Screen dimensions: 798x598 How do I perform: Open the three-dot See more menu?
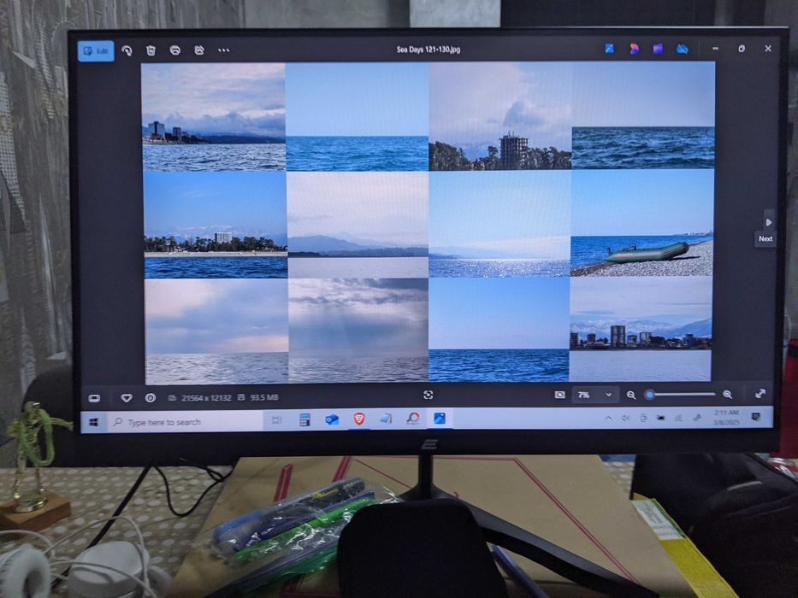pos(223,50)
